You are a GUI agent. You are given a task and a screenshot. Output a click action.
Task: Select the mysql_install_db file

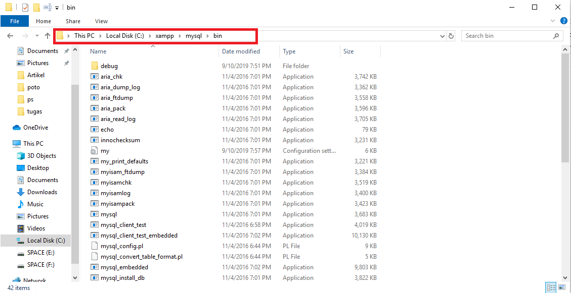click(123, 278)
